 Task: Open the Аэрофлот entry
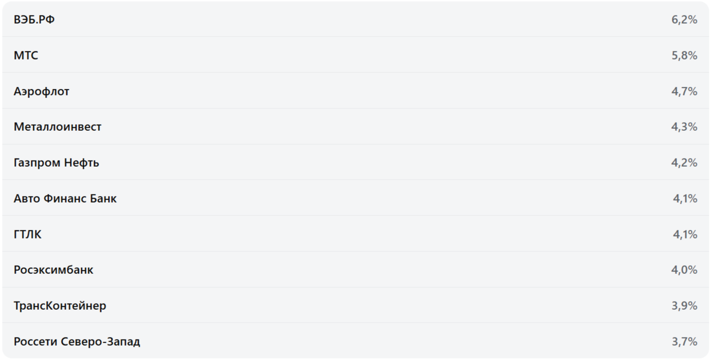[x=42, y=91]
